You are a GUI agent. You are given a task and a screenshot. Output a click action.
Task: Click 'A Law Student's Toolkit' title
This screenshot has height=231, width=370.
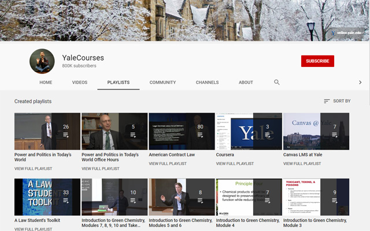tap(37, 221)
